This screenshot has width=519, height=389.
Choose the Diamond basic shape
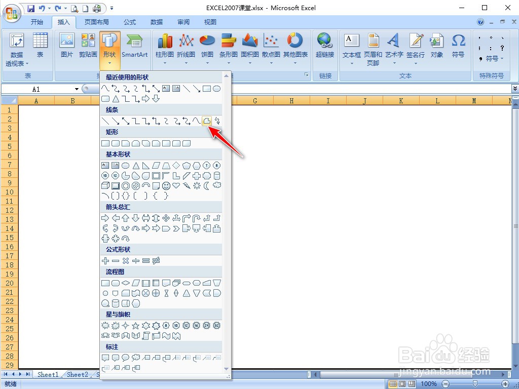[x=176, y=166]
